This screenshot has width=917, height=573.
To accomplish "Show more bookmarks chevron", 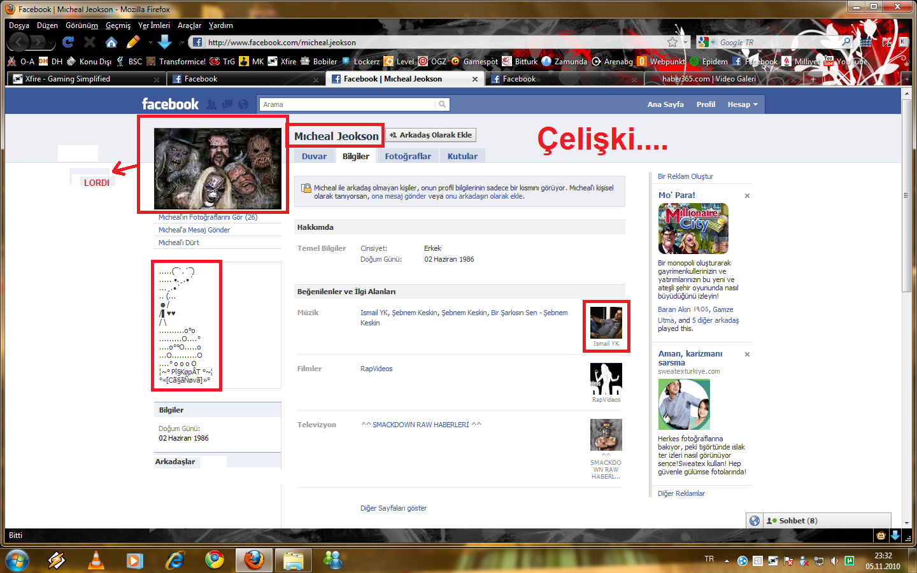I will pos(908,62).
